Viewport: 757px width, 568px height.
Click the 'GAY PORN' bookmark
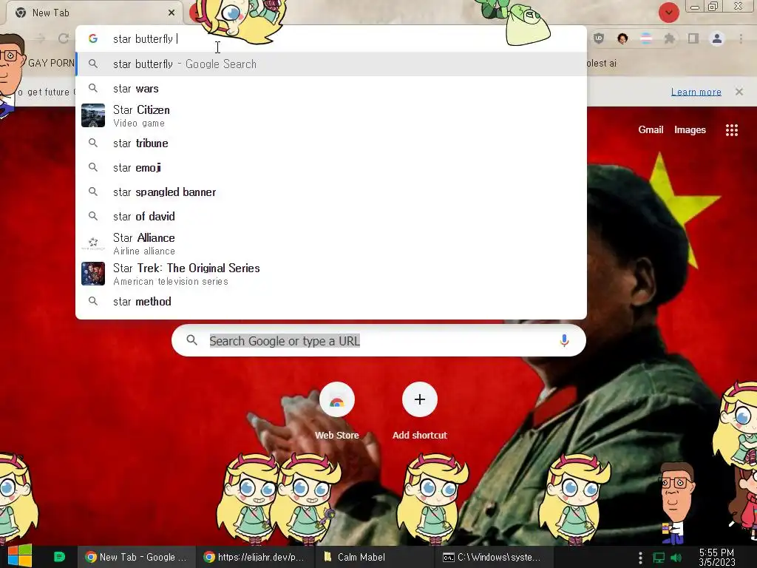(51, 63)
